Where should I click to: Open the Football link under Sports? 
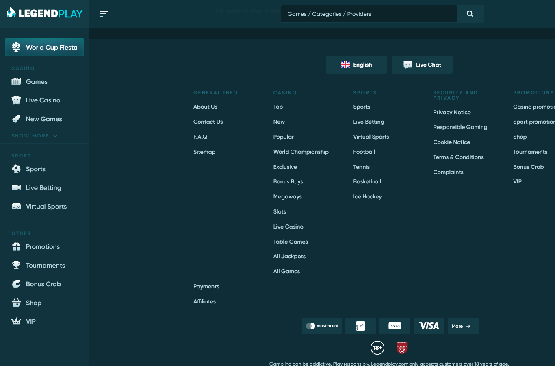pyautogui.click(x=364, y=152)
